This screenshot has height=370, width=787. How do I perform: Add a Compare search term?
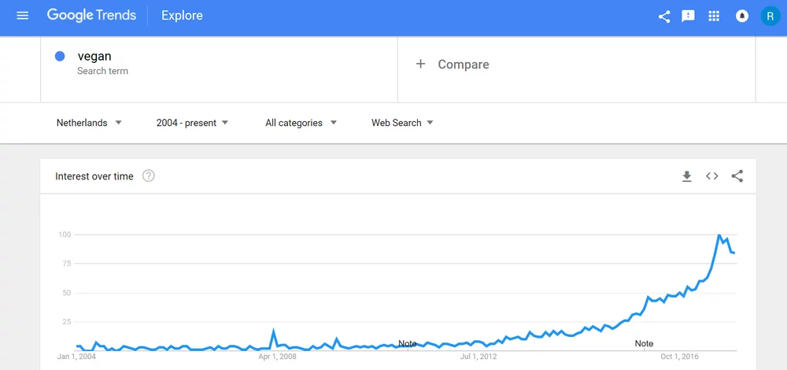click(x=453, y=65)
